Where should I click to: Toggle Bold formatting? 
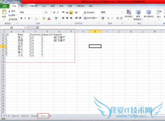click(21, 18)
